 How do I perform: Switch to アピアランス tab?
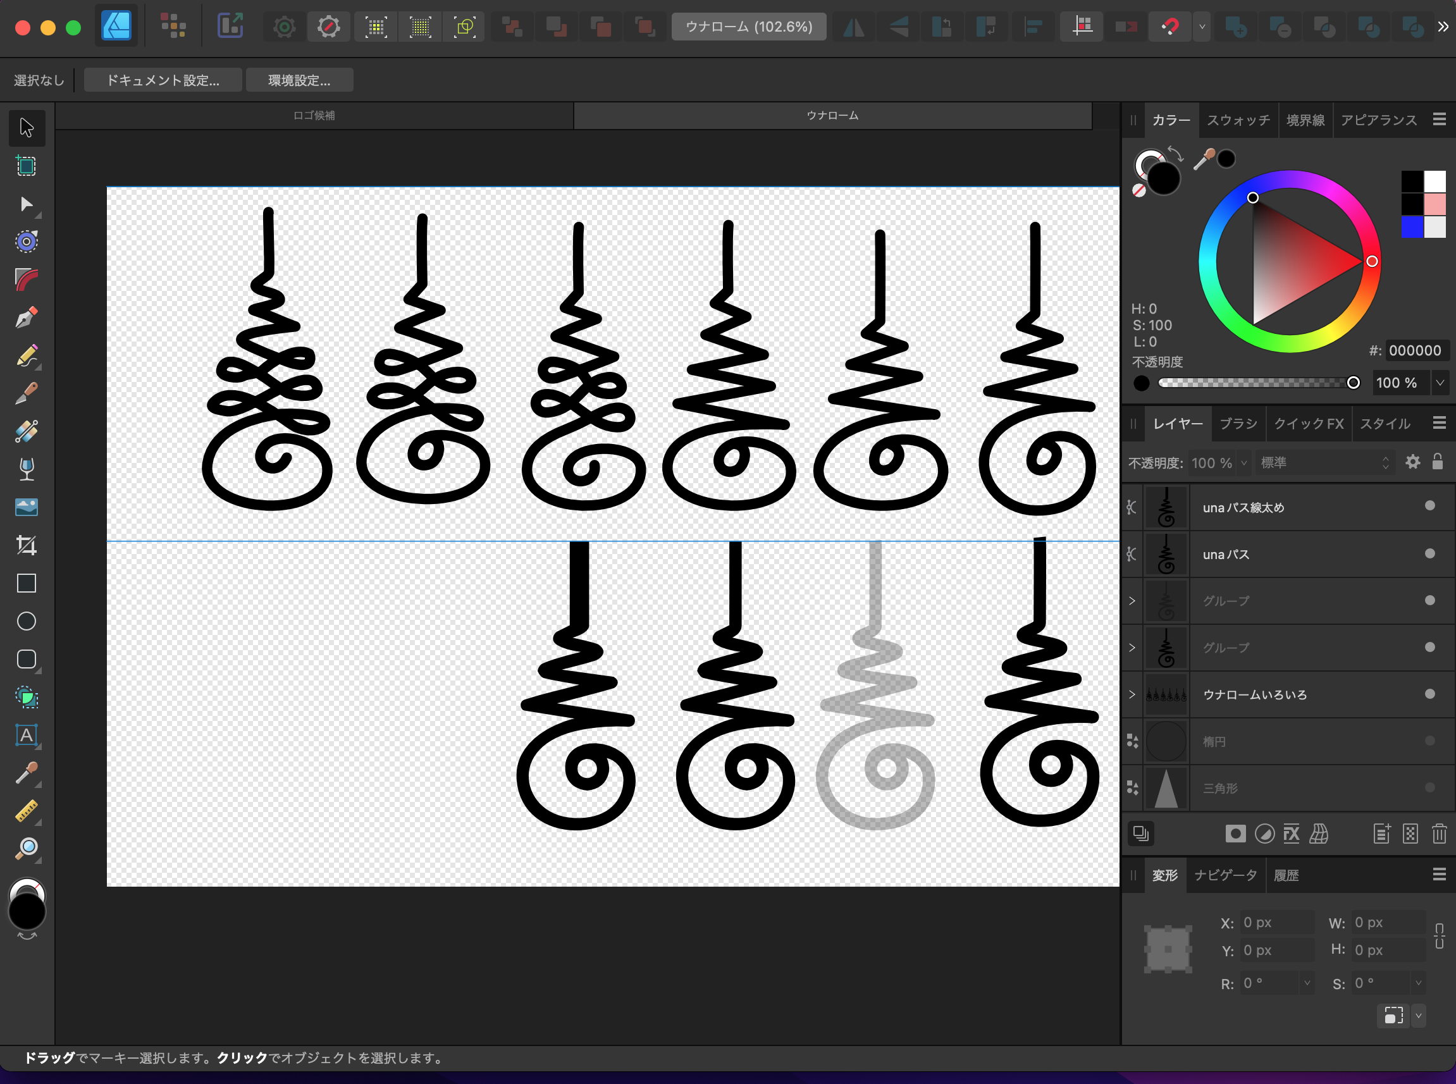(x=1379, y=120)
